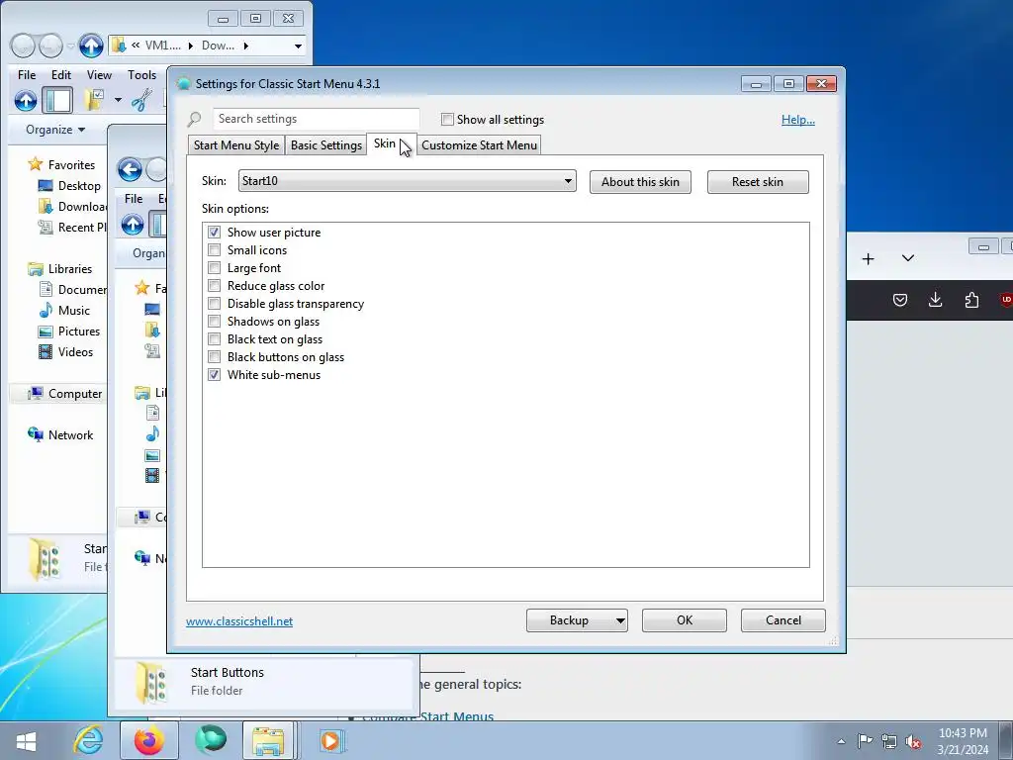This screenshot has width=1013, height=760.
Task: Enable Black text on glass option
Action: point(214,339)
